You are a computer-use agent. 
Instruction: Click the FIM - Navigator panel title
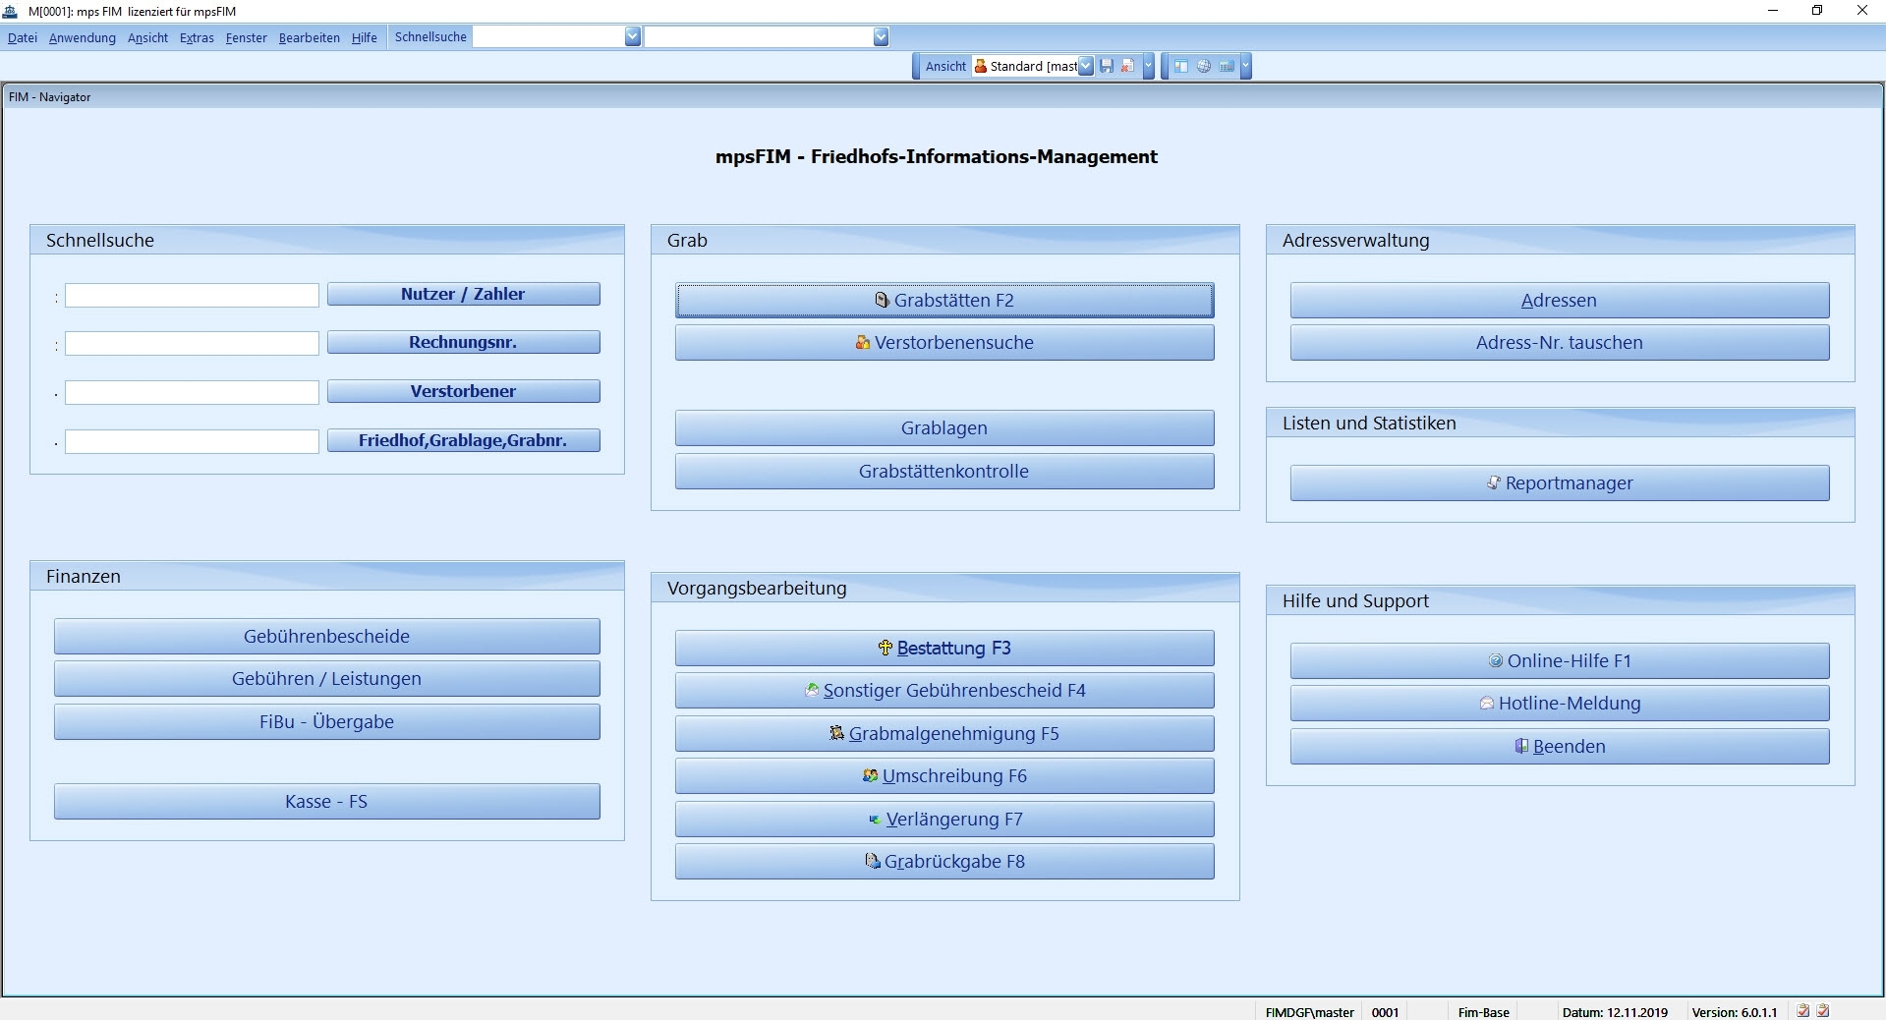pos(50,97)
